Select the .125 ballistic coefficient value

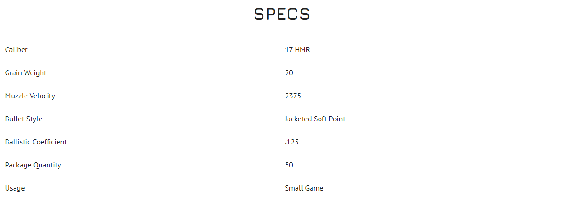(292, 142)
